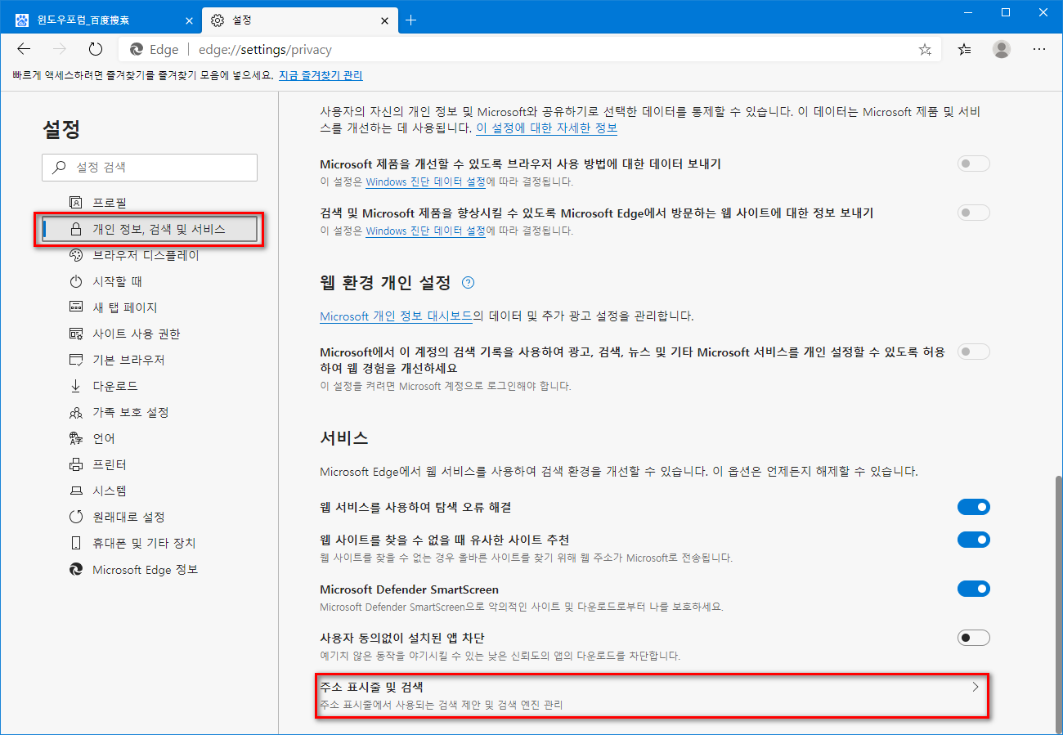Open the favorites list icon
Viewport: 1063px width, 735px height.
pyautogui.click(x=965, y=49)
